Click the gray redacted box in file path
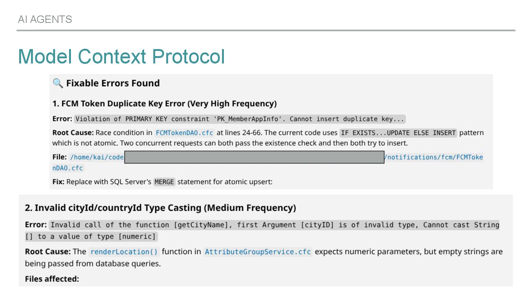Image resolution: width=532 pixels, height=299 pixels. pos(254,157)
